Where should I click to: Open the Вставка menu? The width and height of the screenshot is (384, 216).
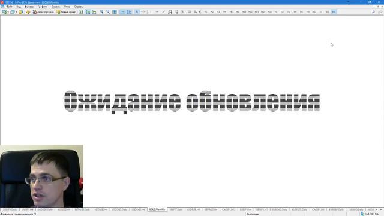29,7
